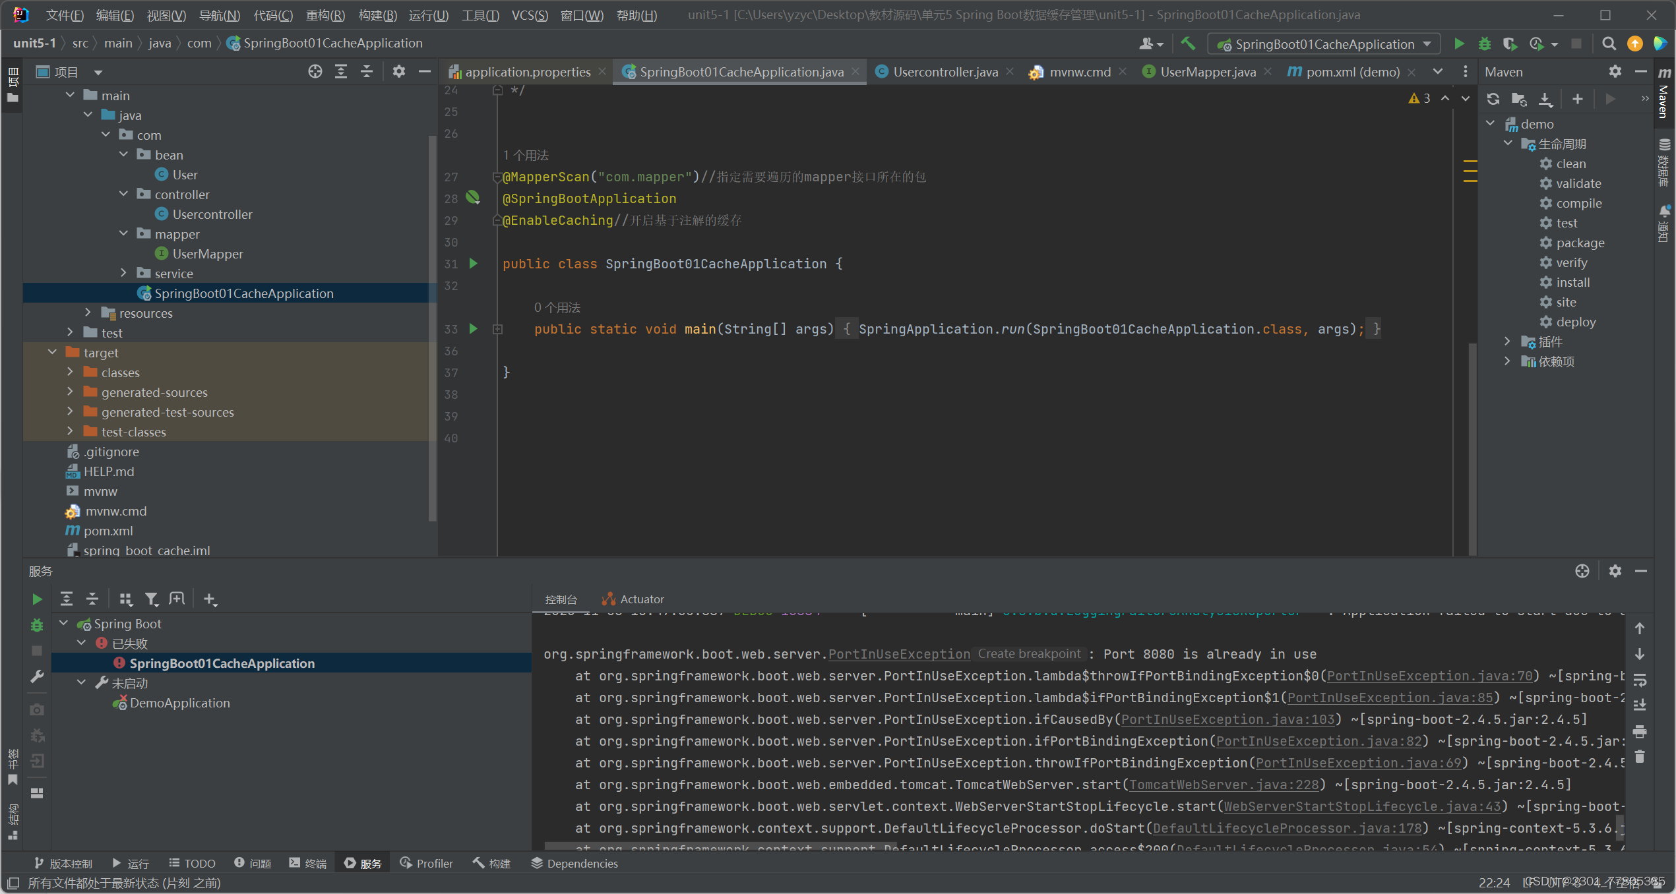1676x894 pixels.
Task: Open the Usercontroller.java editor tab
Action: (945, 72)
